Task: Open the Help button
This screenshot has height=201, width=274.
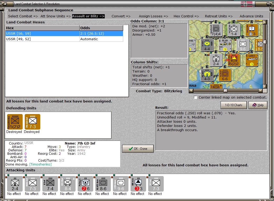Action: (258, 105)
